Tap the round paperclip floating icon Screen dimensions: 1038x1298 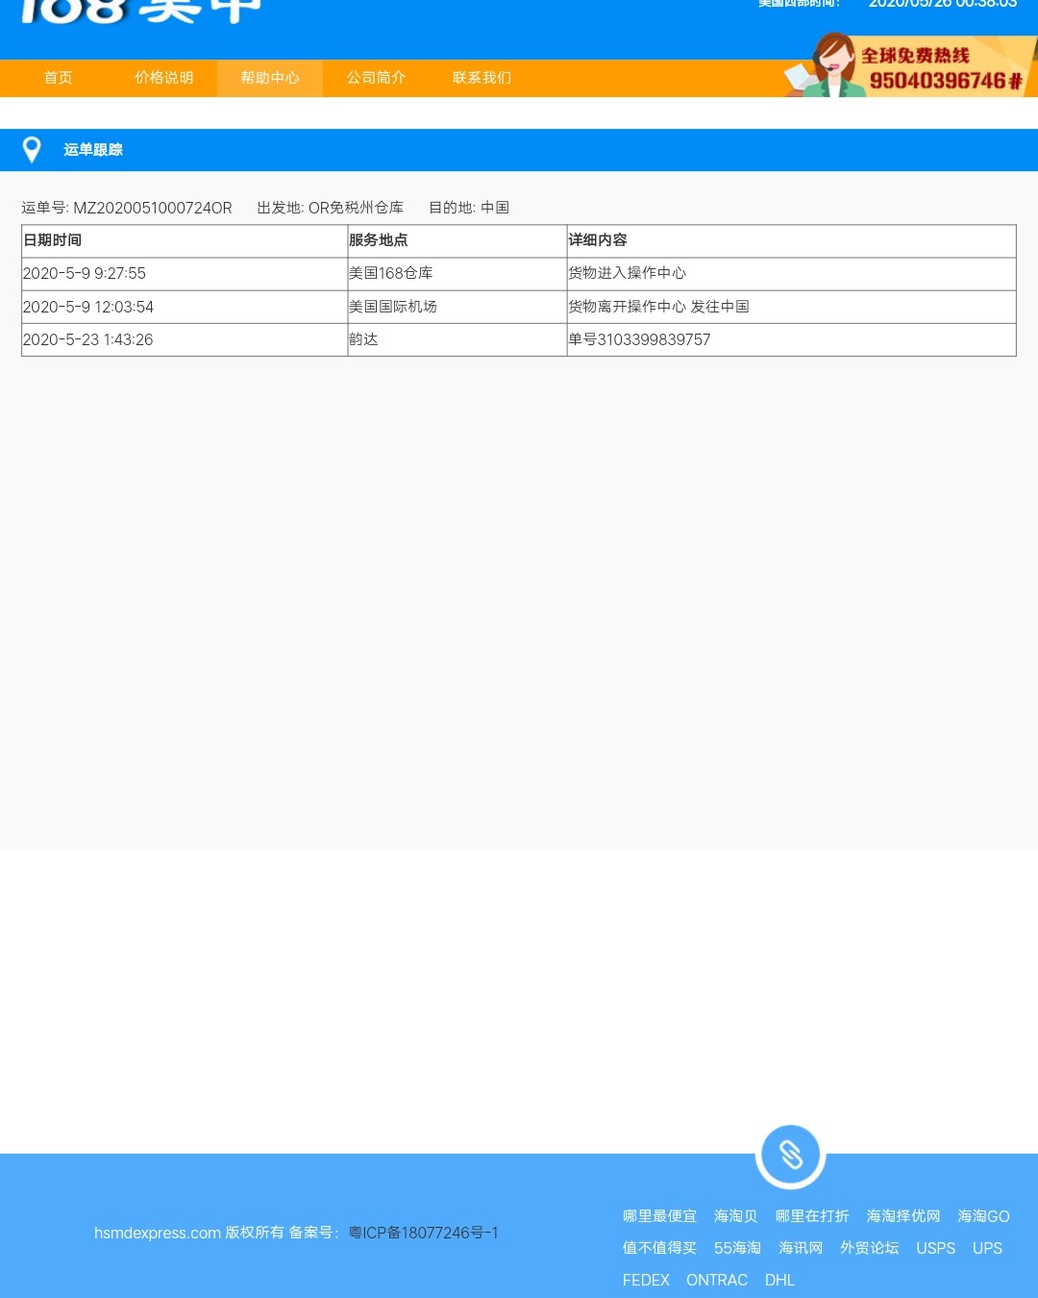pos(790,1155)
